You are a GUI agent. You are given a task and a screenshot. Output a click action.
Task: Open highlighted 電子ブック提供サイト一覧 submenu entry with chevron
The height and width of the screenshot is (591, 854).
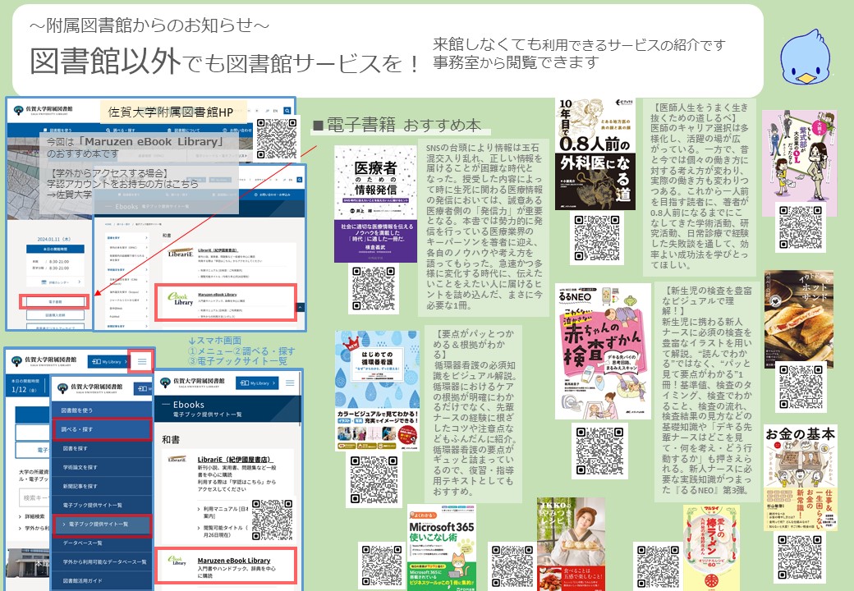(x=102, y=525)
